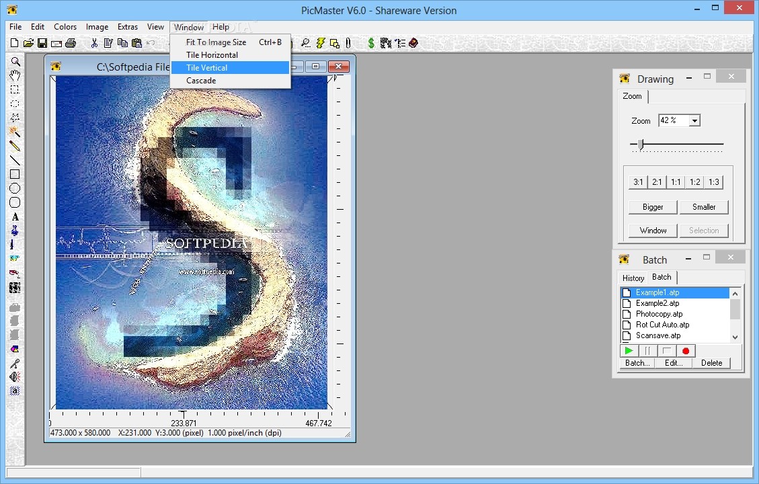Select the hatched letter 'a' tool
759x484 pixels.
[x=15, y=391]
